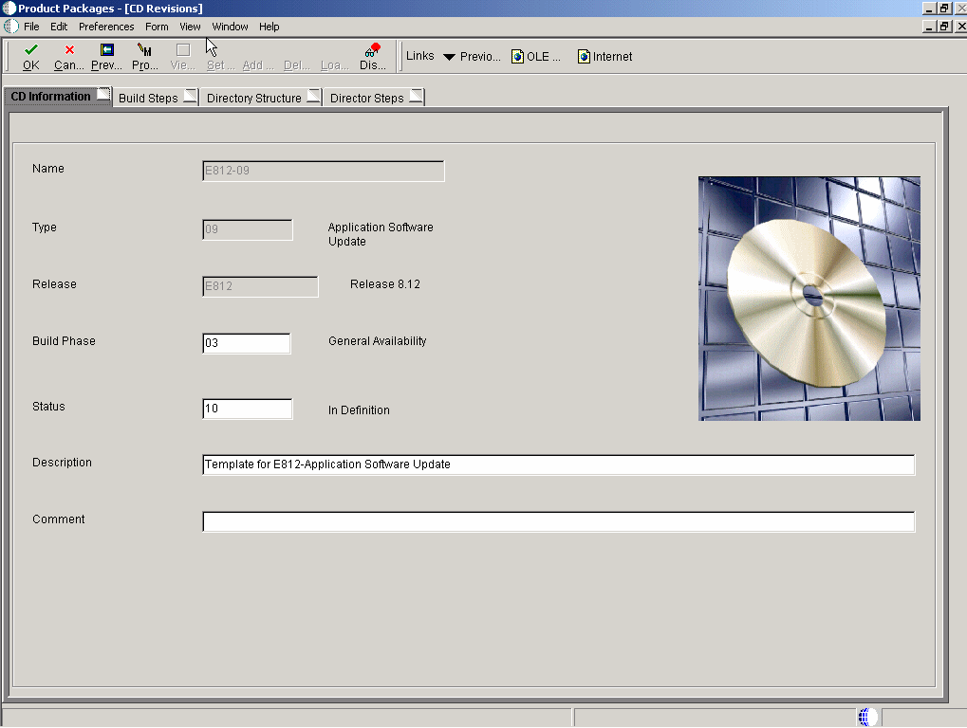Open the Form menu
The height and width of the screenshot is (728, 967).
coord(157,27)
